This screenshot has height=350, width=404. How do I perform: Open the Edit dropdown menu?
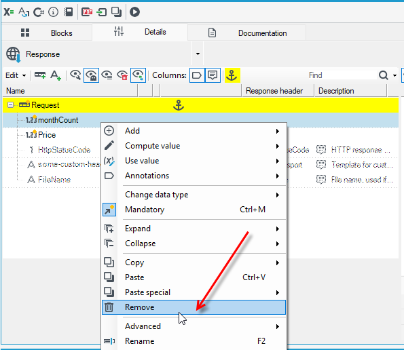tap(16, 75)
